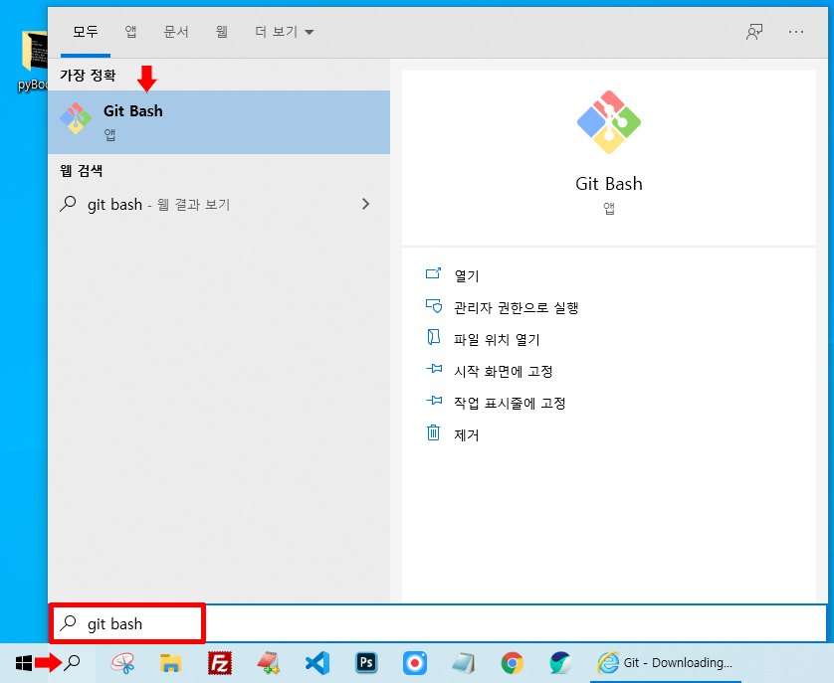834x683 pixels.
Task: Open File Explorer from taskbar
Action: pyautogui.click(x=171, y=663)
